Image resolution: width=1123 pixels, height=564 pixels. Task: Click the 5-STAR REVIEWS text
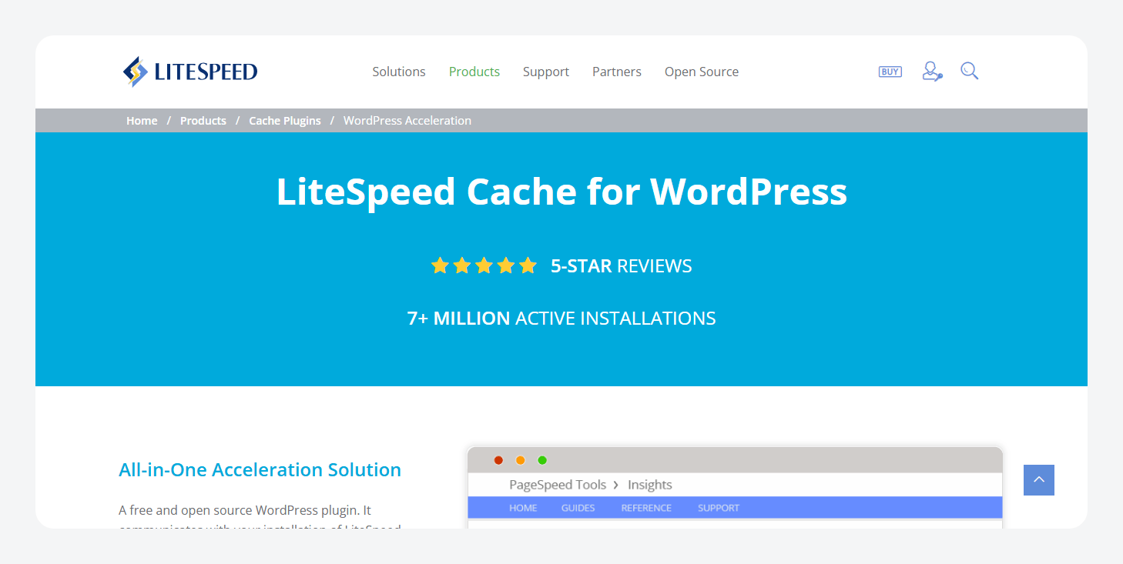[622, 266]
